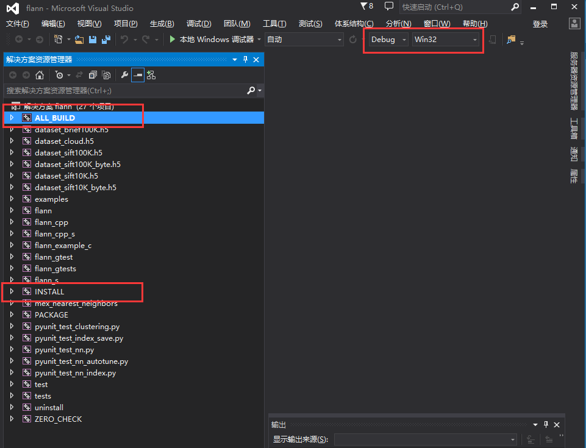Open the 服务器资源管理器 side tab
Image resolution: width=586 pixels, height=448 pixels.
(x=574, y=80)
